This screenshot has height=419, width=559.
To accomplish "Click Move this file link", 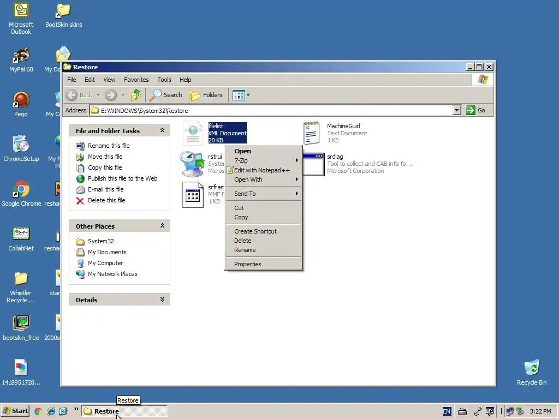I will (105, 157).
